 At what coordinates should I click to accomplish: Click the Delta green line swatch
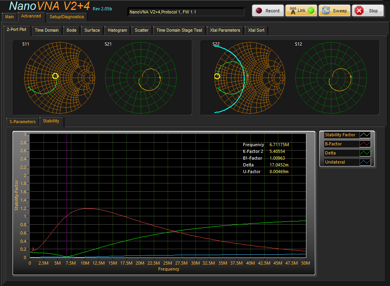click(365, 153)
